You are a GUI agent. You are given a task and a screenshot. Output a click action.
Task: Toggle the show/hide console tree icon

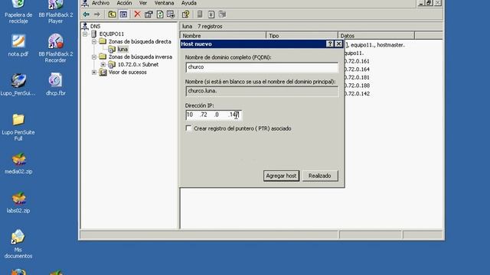[123, 15]
